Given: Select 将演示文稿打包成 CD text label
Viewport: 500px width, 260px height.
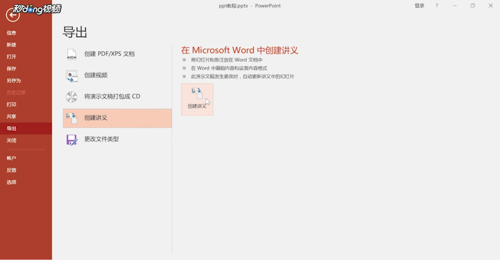Looking at the screenshot, I should click(x=112, y=96).
